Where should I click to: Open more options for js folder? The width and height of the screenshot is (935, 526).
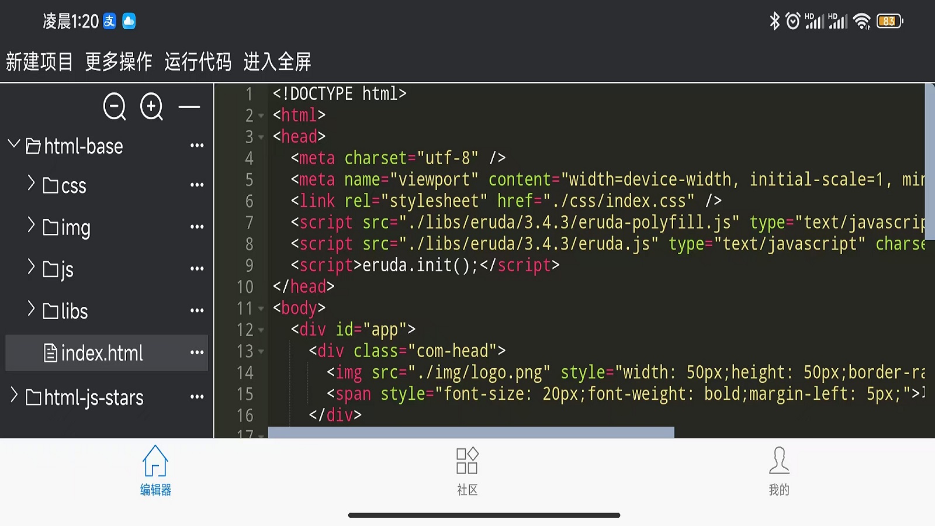197,269
